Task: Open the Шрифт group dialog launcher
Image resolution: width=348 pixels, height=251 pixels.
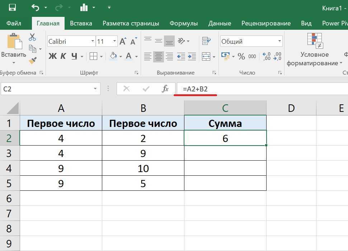Action: tap(136, 73)
